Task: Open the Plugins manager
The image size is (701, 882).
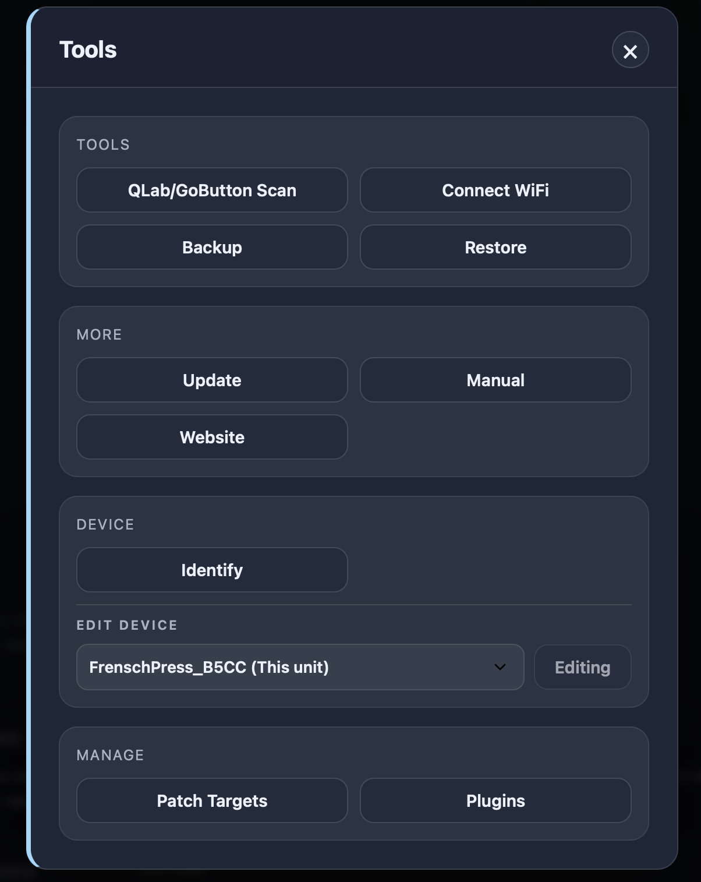Action: pos(495,800)
